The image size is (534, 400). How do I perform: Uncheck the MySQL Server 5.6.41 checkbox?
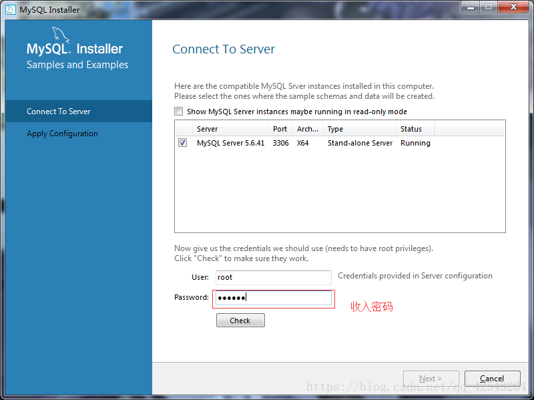[x=182, y=142]
